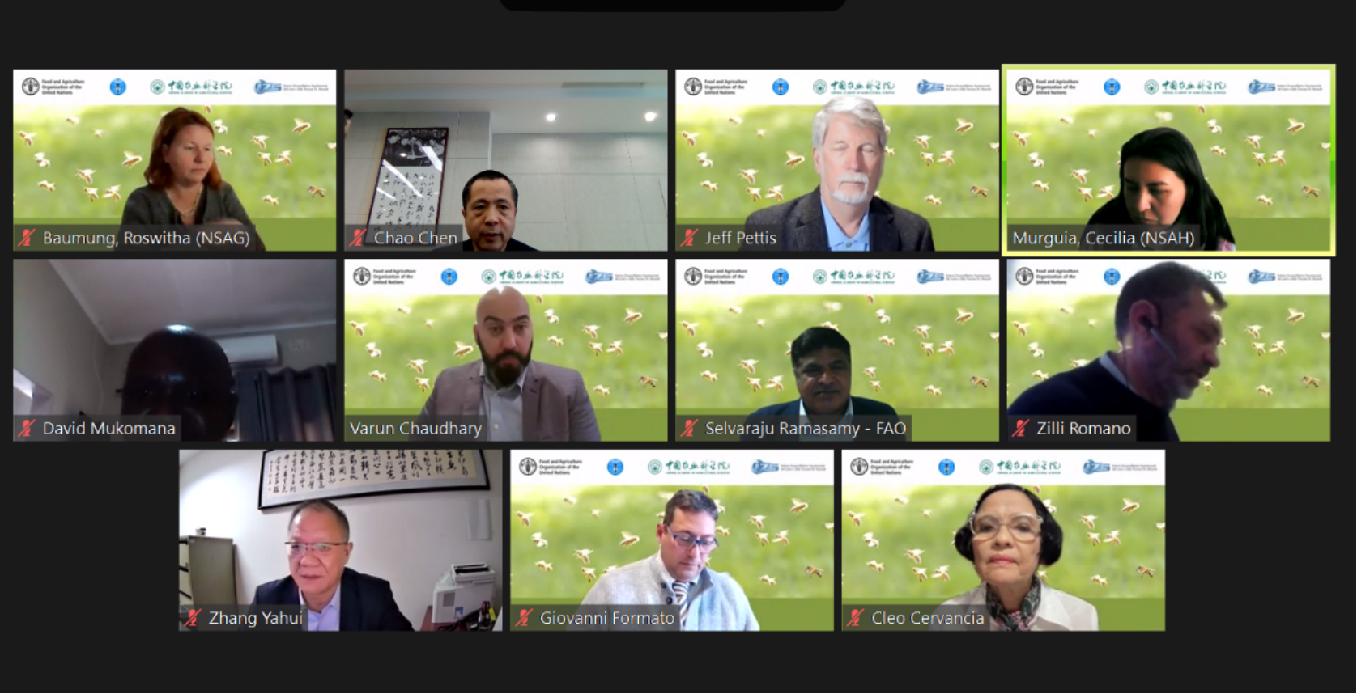1357x694 pixels.
Task: Open David Mukomana's video tile
Action: (174, 350)
